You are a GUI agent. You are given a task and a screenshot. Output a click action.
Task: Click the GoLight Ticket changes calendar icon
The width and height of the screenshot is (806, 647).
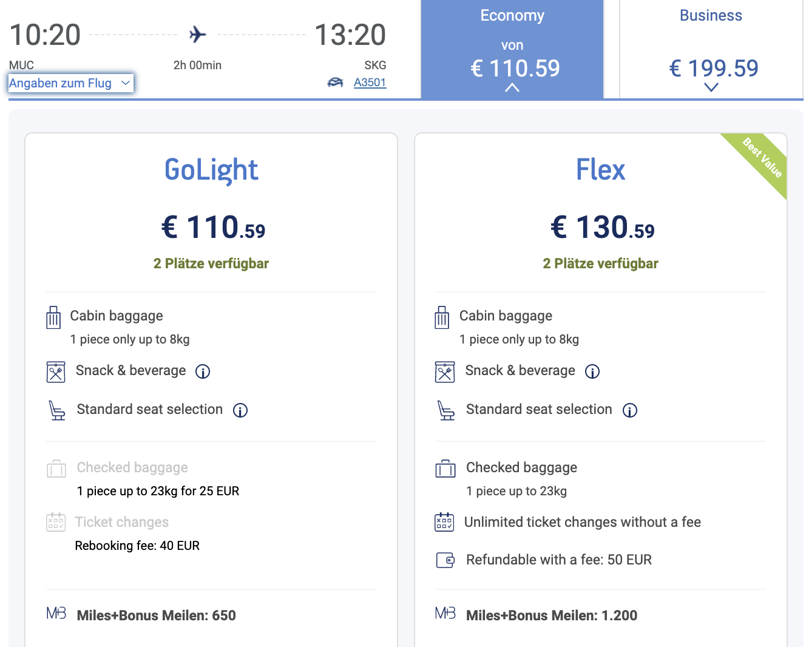coord(56,522)
